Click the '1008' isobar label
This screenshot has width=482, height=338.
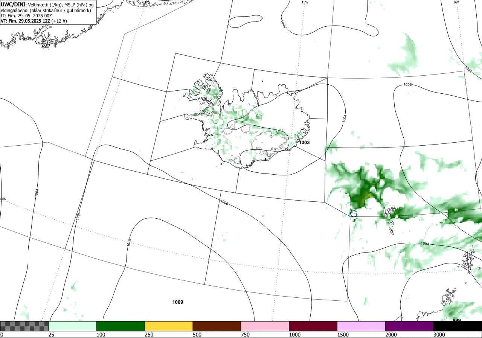click(x=129, y=242)
